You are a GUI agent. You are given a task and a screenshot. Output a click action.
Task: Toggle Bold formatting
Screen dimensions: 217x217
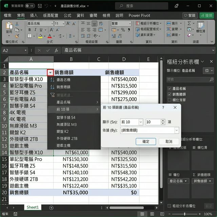29,29
